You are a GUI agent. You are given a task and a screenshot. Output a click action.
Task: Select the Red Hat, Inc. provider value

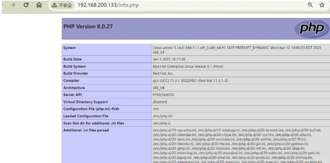coord(164,73)
